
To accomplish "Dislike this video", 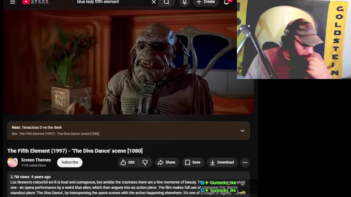I will coord(145,162).
